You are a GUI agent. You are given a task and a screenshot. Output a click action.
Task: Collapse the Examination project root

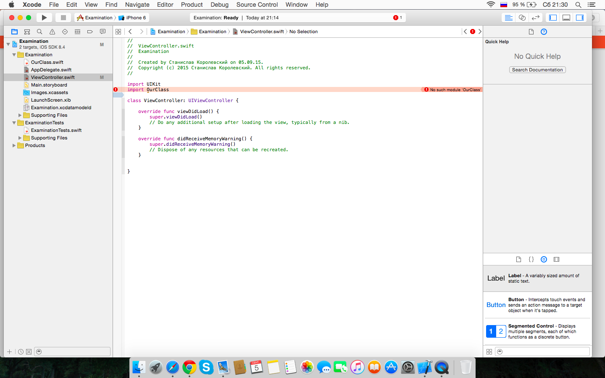pos(8,44)
